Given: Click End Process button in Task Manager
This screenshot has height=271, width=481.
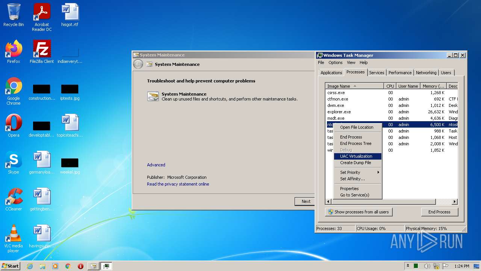Looking at the screenshot, I should pyautogui.click(x=439, y=212).
